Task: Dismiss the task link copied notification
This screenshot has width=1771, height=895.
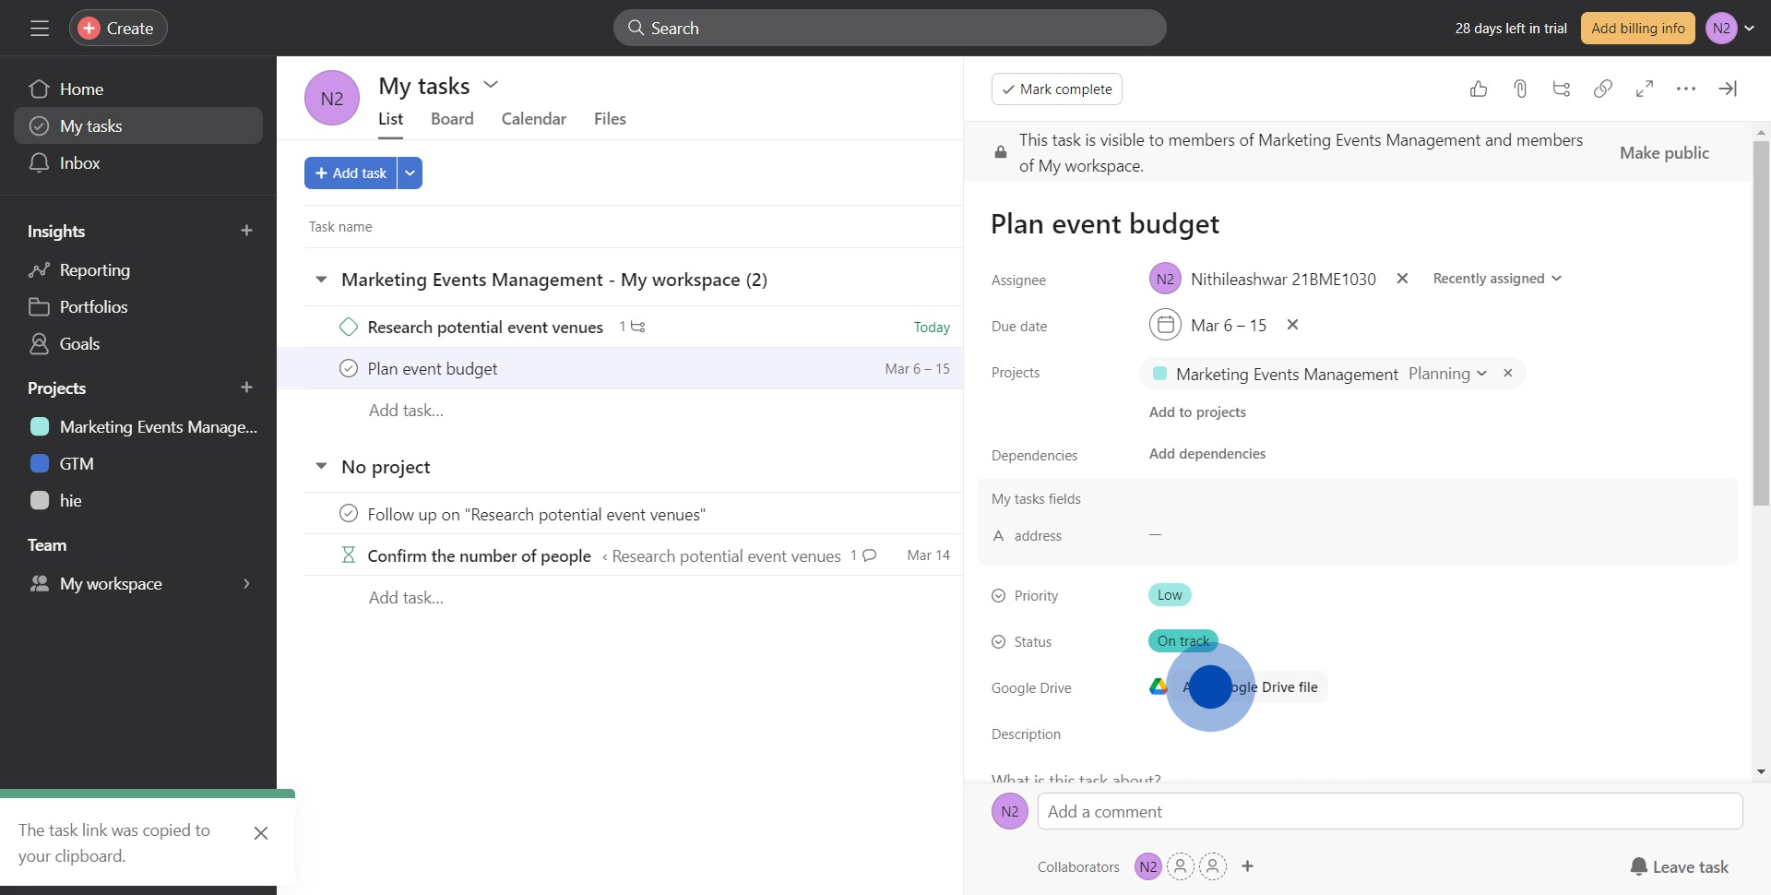Action: click(261, 833)
